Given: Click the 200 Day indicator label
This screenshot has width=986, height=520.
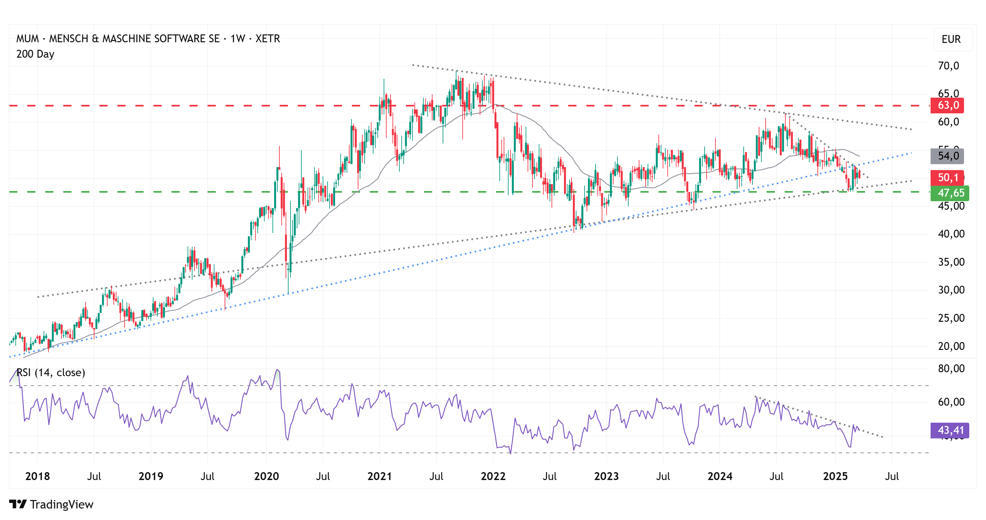Looking at the screenshot, I should (x=35, y=54).
